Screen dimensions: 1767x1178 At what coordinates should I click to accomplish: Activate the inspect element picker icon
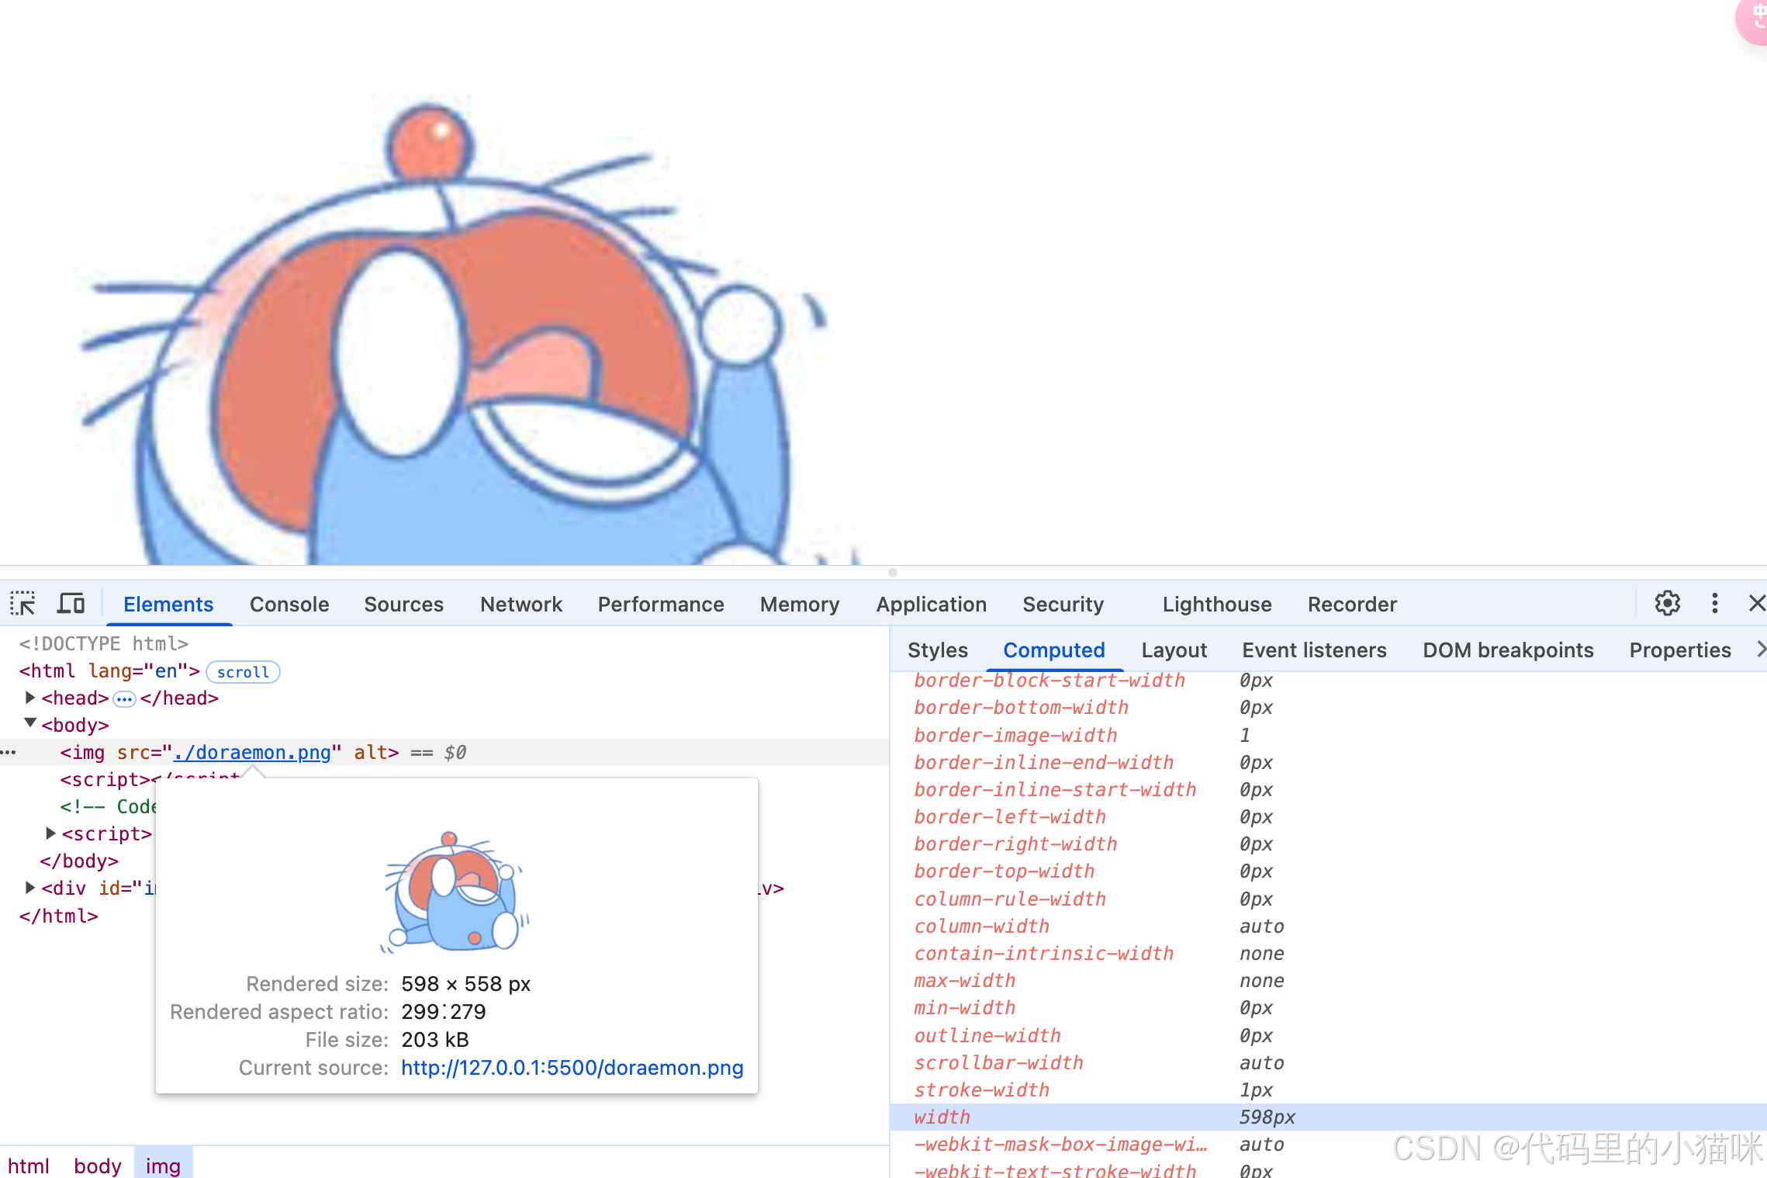(x=23, y=603)
